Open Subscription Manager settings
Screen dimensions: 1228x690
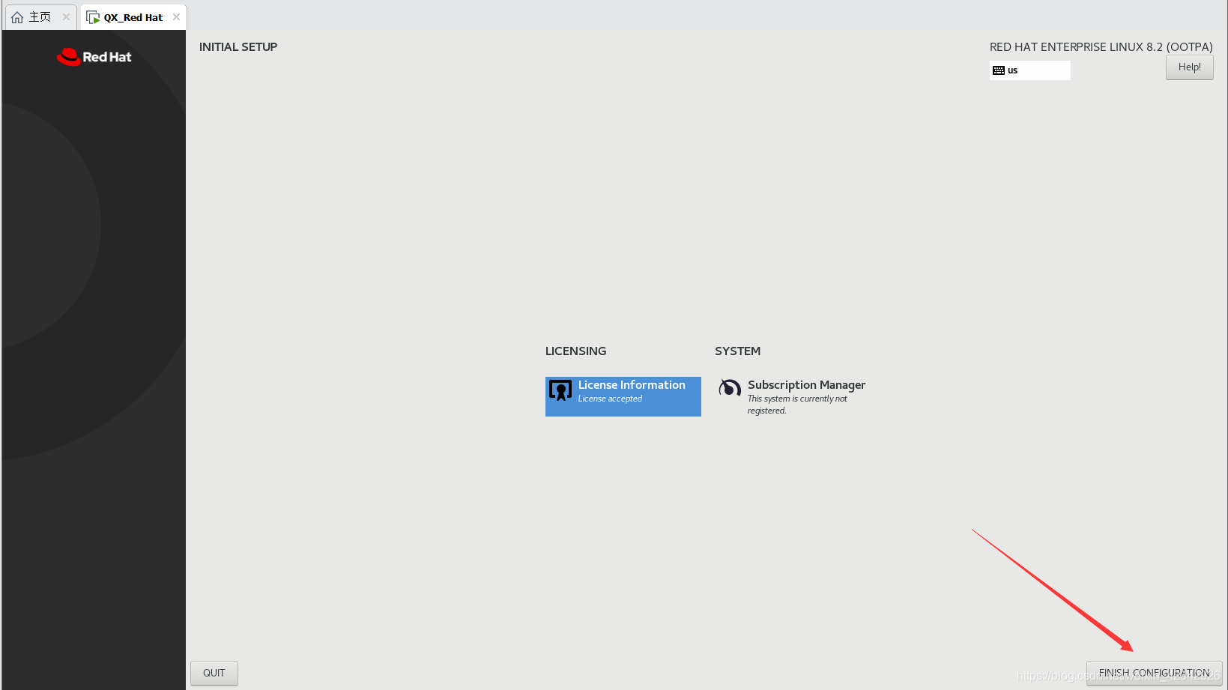(x=793, y=396)
